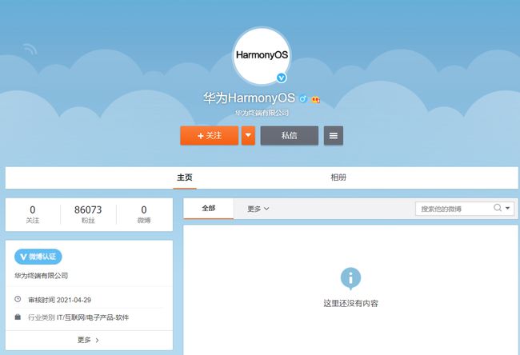Screen dimensions: 520x355
Task: Click the 这里还没有内容 message
Action: click(350, 303)
